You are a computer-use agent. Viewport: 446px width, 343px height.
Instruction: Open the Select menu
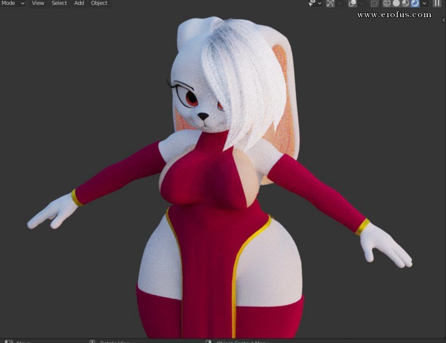point(59,3)
